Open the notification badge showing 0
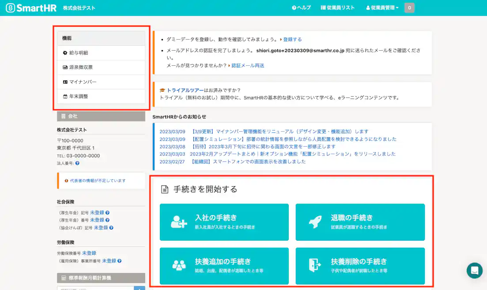The height and width of the screenshot is (290, 487). click(x=409, y=7)
